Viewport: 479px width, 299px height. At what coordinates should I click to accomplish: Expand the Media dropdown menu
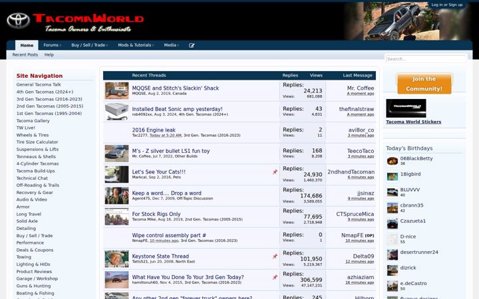(172, 45)
